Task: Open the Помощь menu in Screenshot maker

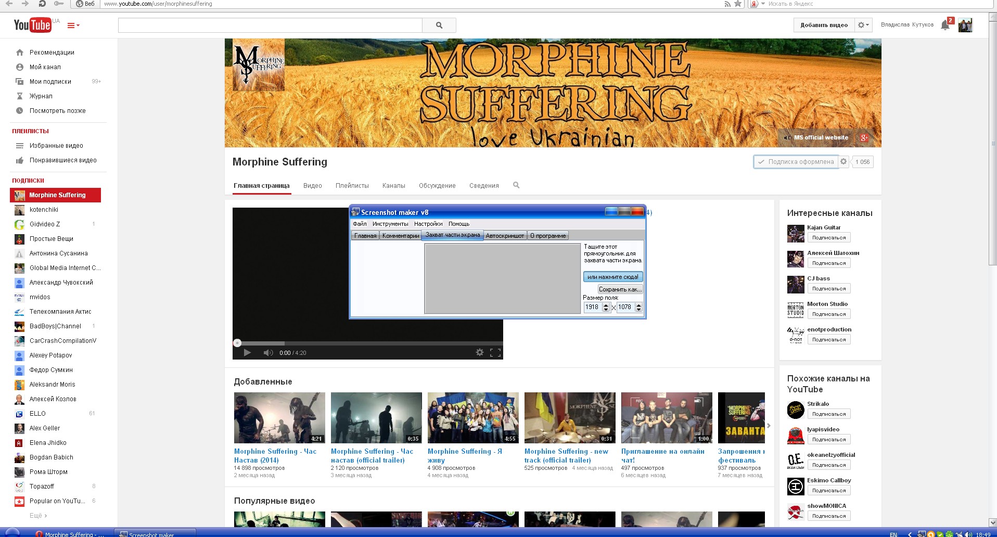Action: point(459,224)
